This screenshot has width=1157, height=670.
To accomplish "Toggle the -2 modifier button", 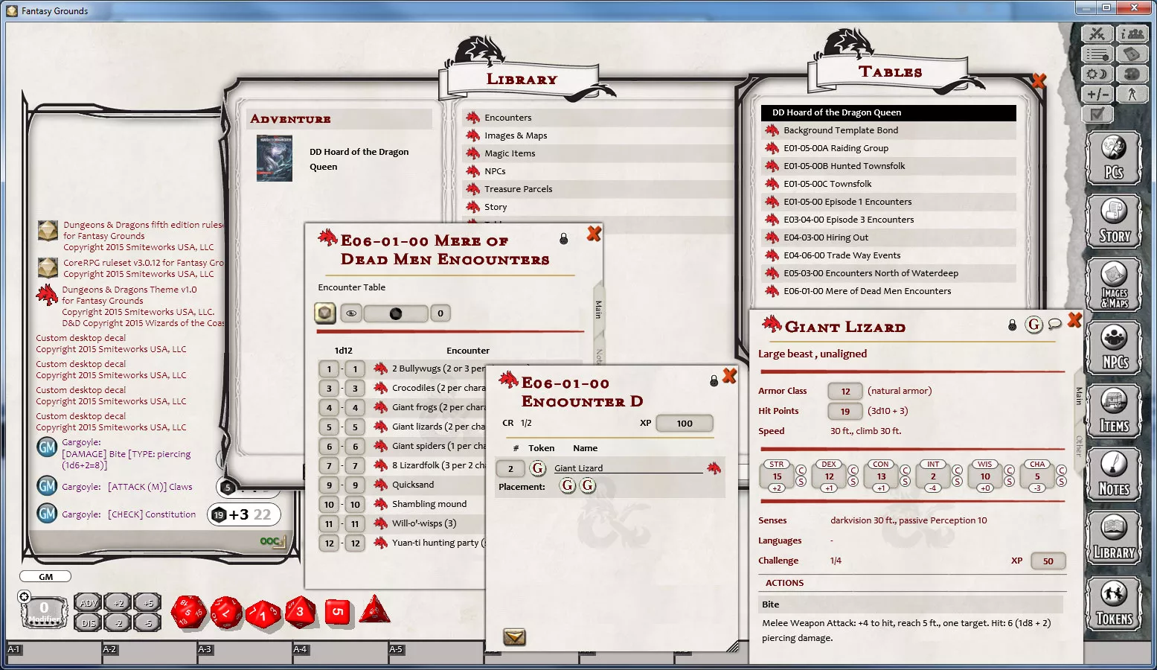I will coord(118,622).
